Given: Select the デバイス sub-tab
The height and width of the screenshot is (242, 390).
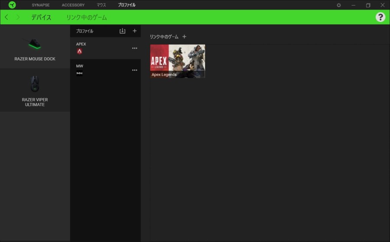Looking at the screenshot, I should point(41,17).
